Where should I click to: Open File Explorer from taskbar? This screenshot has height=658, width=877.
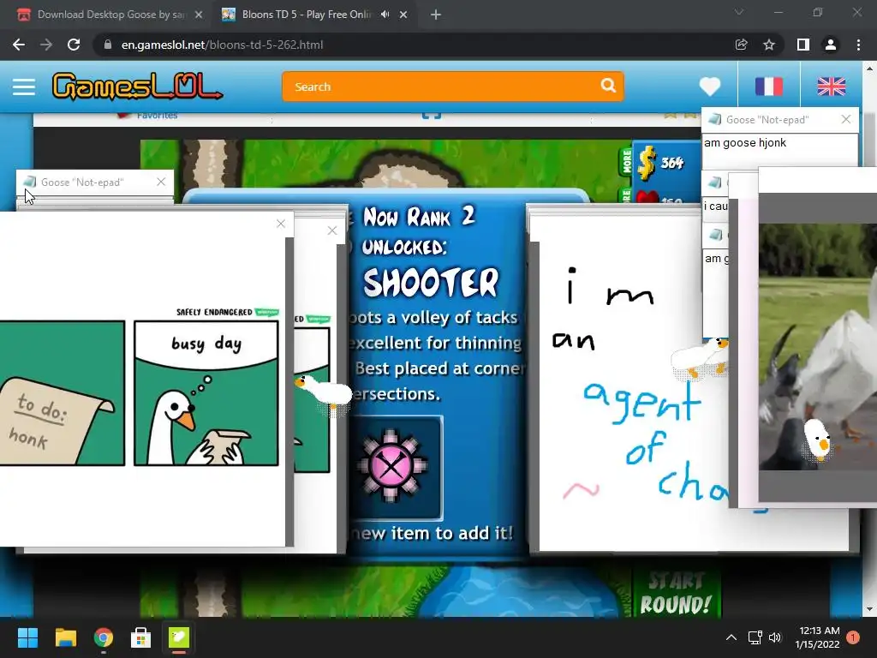click(65, 637)
